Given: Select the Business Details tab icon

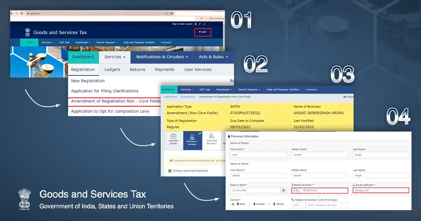Looking at the screenshot, I should point(173,136).
